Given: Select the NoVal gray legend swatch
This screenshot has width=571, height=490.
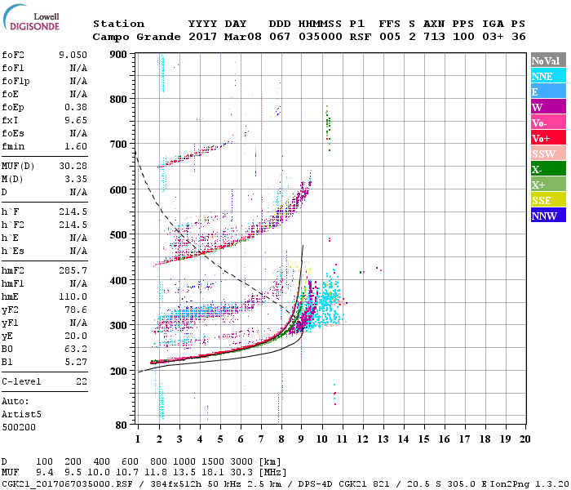Looking at the screenshot, I should click(548, 60).
